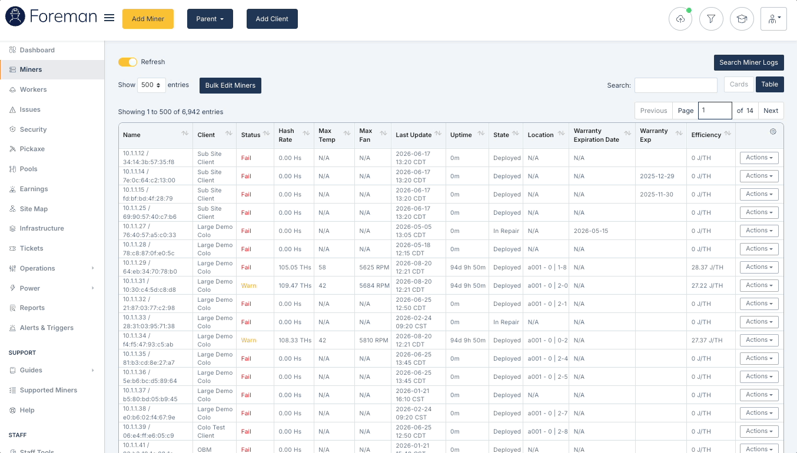797x453 pixels.
Task: Click the miner Search input field
Action: [x=676, y=85]
